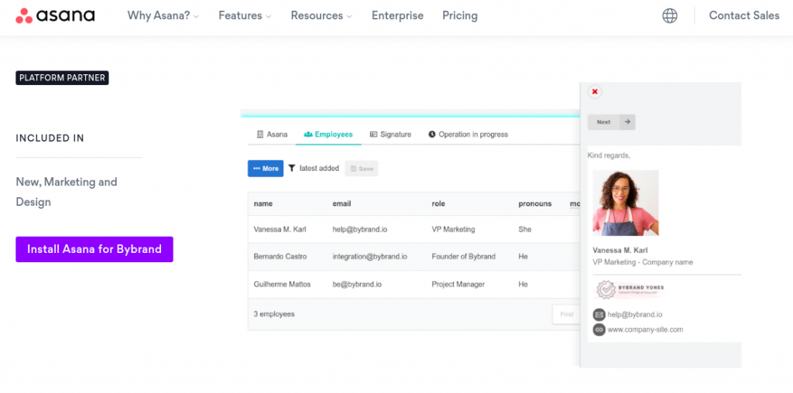Click the role column header

point(438,203)
